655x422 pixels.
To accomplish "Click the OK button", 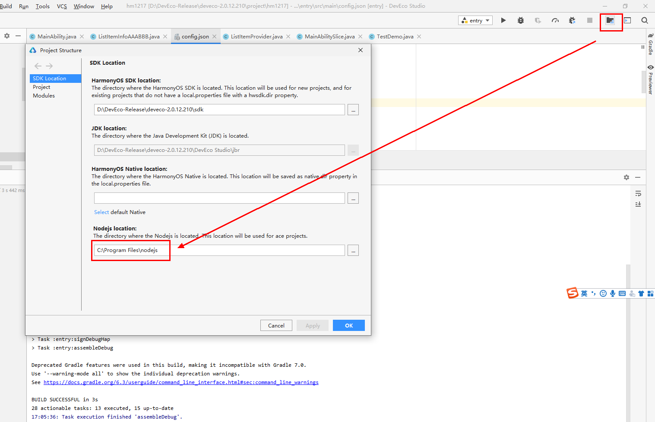I will pyautogui.click(x=349, y=325).
